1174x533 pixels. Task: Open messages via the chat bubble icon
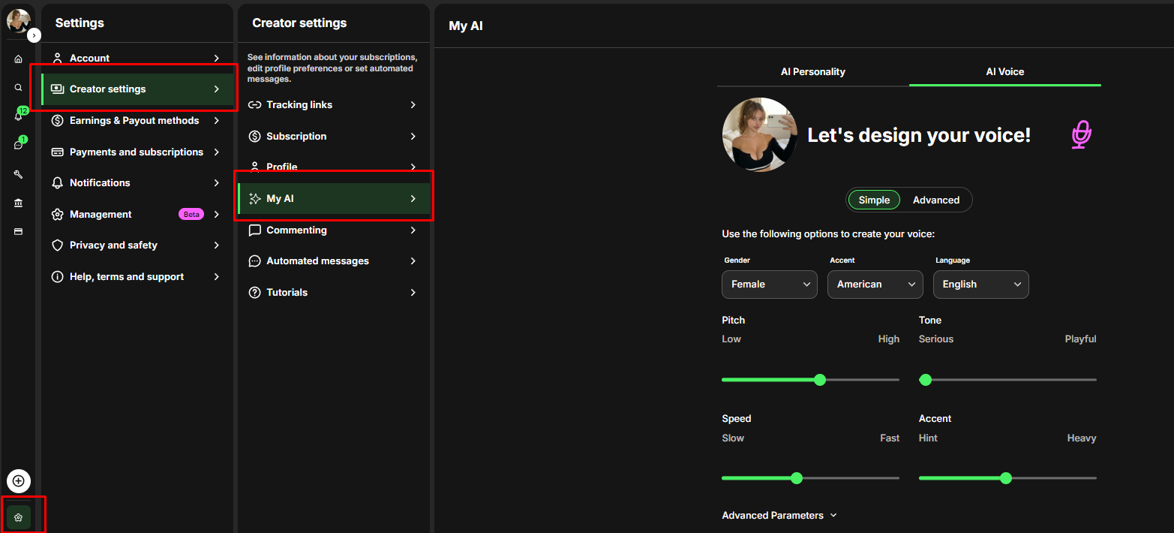tap(18, 145)
